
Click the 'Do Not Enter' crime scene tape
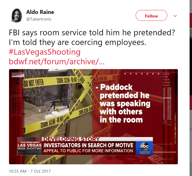click(x=33, y=83)
